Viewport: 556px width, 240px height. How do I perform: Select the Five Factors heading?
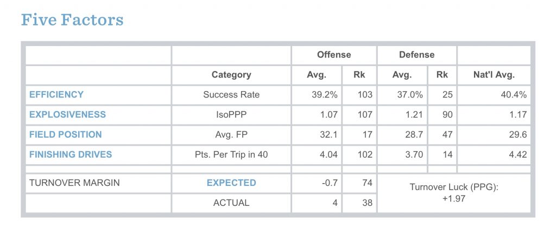(x=72, y=20)
